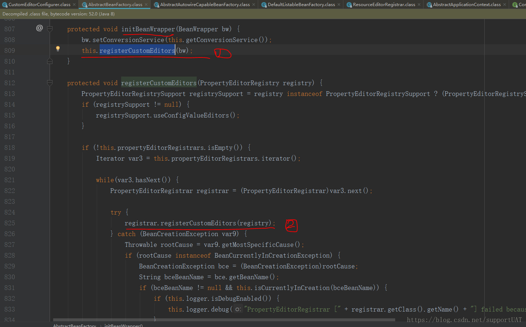Click registrar.registerCustomEditors(registry) on line 825

(x=198, y=223)
